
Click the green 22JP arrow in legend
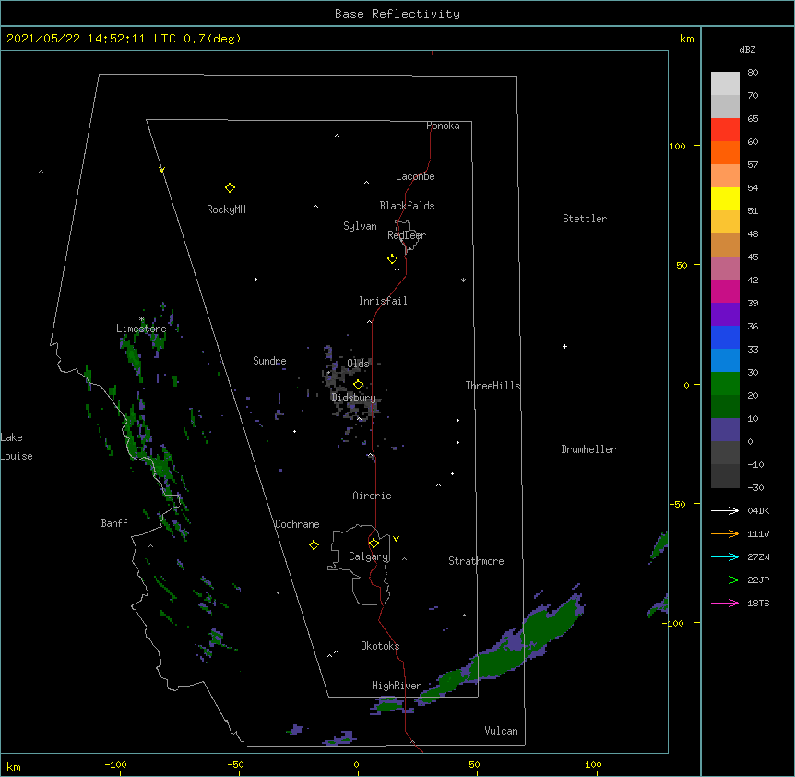click(x=725, y=580)
